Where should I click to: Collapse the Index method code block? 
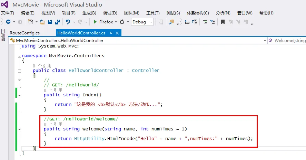click(19, 95)
